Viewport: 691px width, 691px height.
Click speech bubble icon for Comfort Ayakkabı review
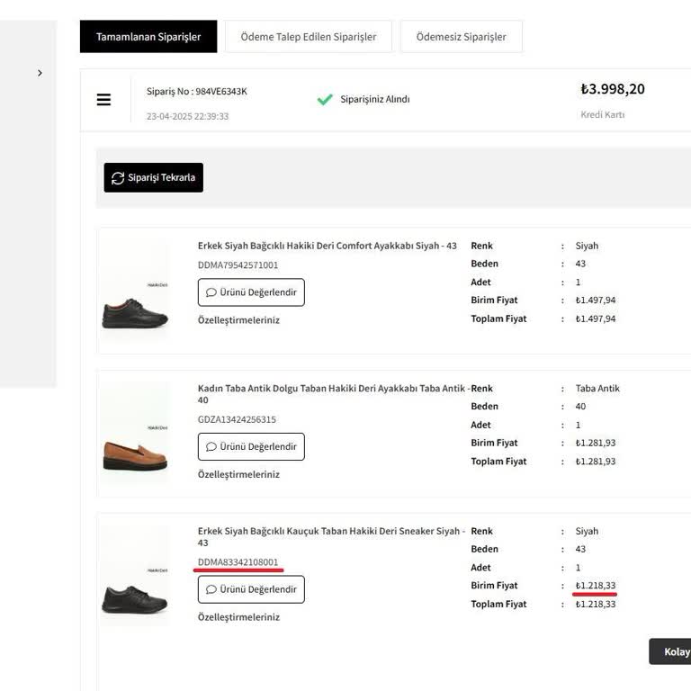pyautogui.click(x=211, y=292)
